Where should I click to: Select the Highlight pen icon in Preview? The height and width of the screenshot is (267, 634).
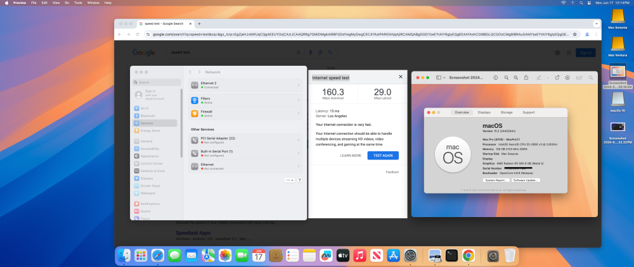pos(538,77)
